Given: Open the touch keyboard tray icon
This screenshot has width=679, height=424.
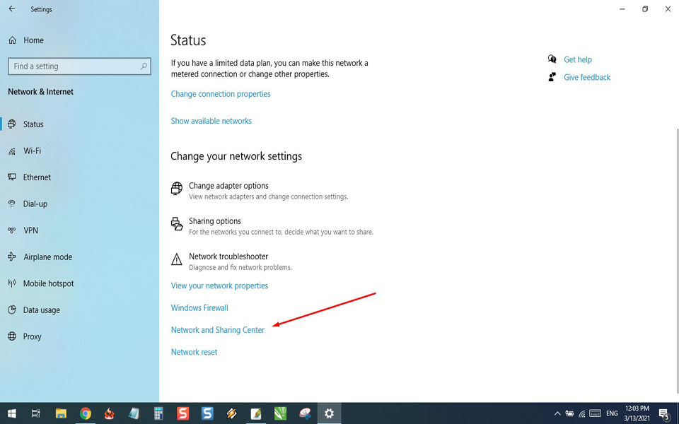Looking at the screenshot, I should point(596,413).
